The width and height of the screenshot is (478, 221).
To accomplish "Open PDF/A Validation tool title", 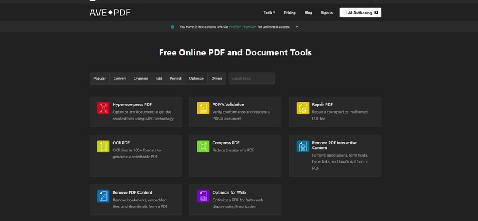I will pos(228,105).
